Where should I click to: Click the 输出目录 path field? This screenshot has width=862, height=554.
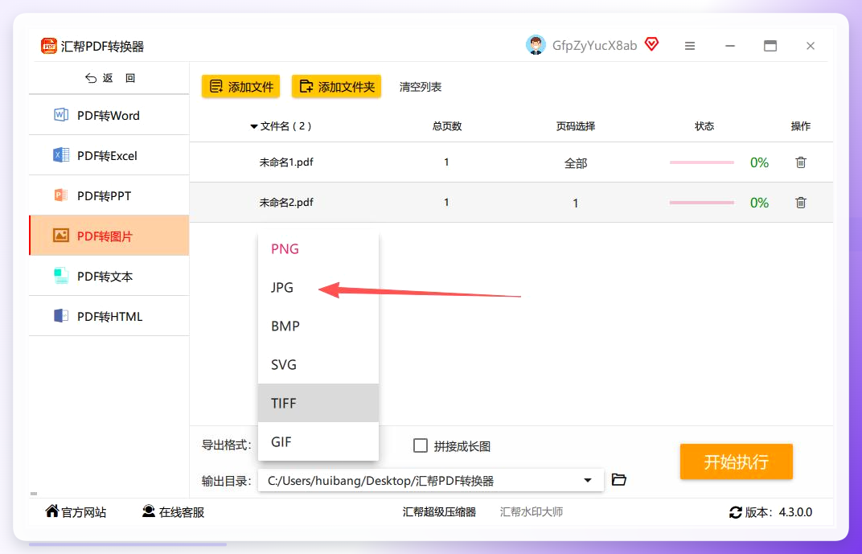[x=430, y=480]
